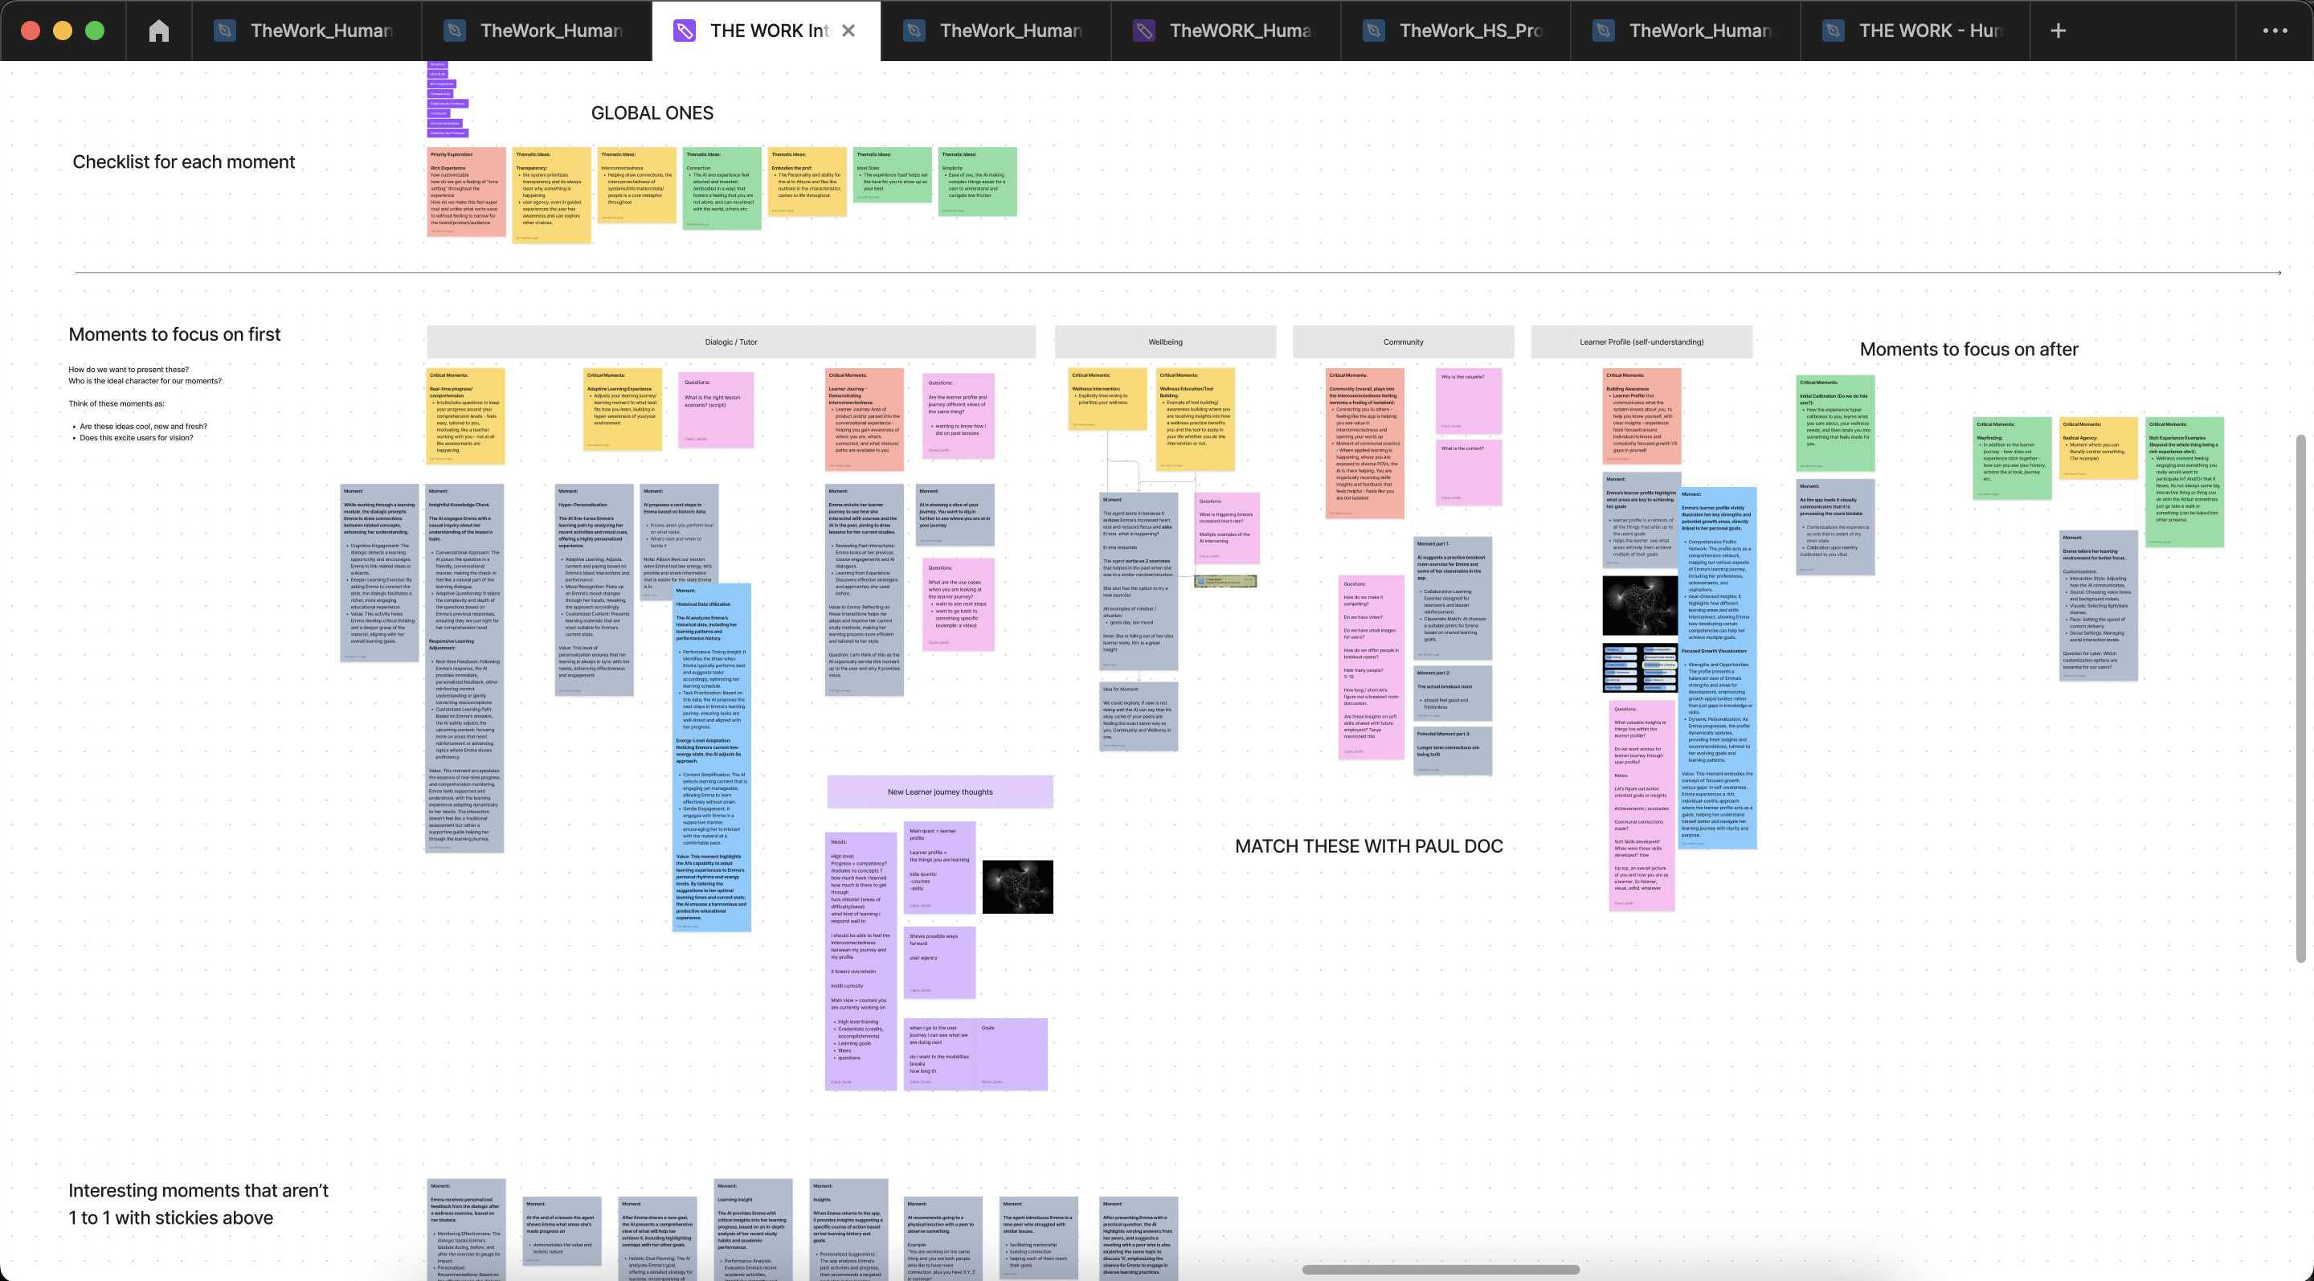Select the New Learner journey thoughts header
This screenshot has height=1281, width=2314.
coord(939,792)
